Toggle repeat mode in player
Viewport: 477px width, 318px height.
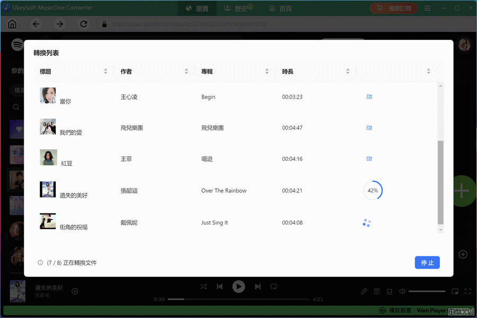273,287
